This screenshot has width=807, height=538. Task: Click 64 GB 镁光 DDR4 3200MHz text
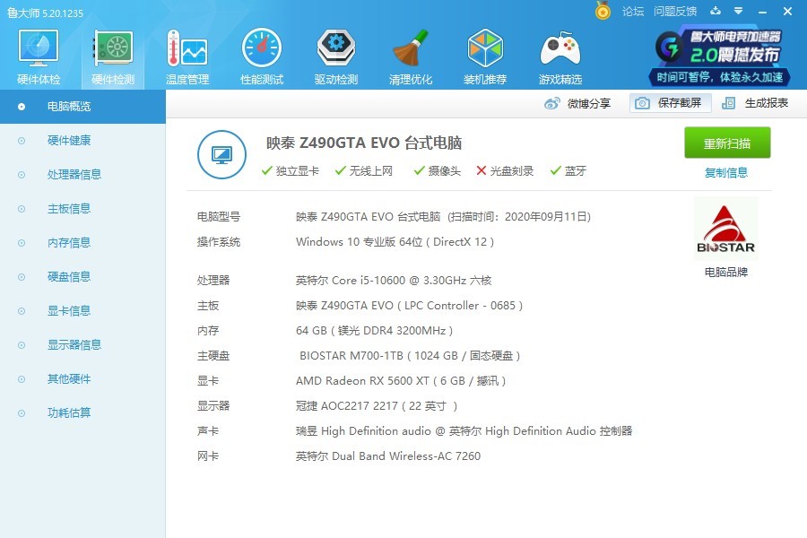click(x=374, y=331)
